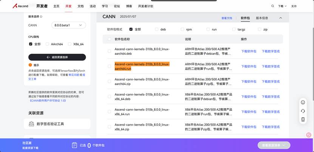
Task: Select the AArch64 architecture checkbox
Action: 47,44
